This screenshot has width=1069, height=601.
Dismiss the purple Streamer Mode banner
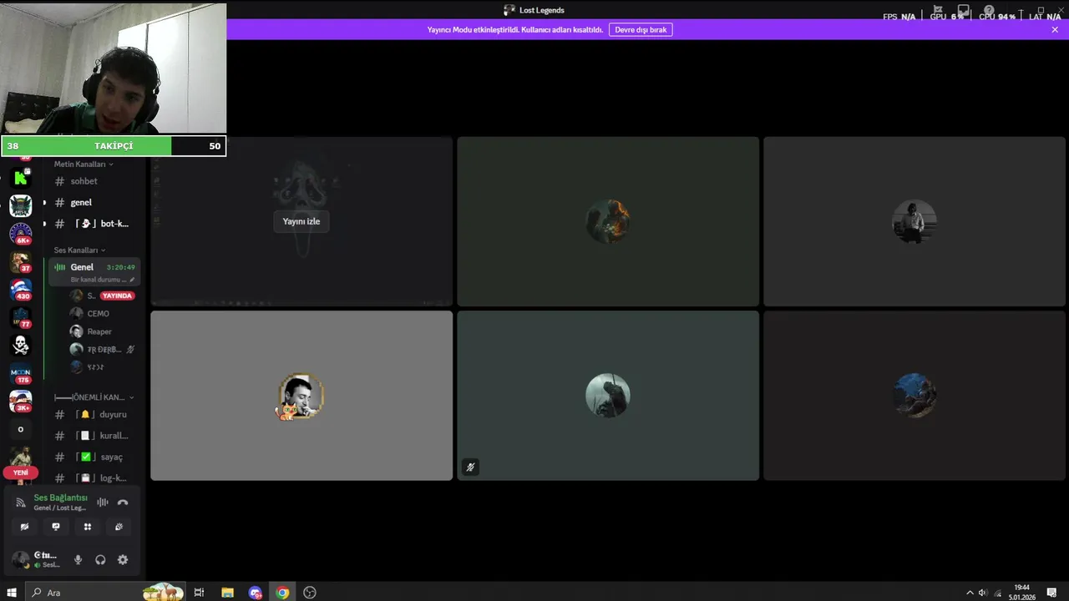[x=1055, y=29]
